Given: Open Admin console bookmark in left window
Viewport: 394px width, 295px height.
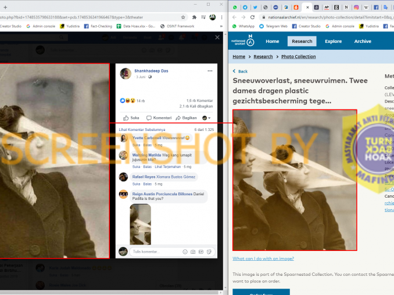Looking at the screenshot, I should tap(41, 26).
